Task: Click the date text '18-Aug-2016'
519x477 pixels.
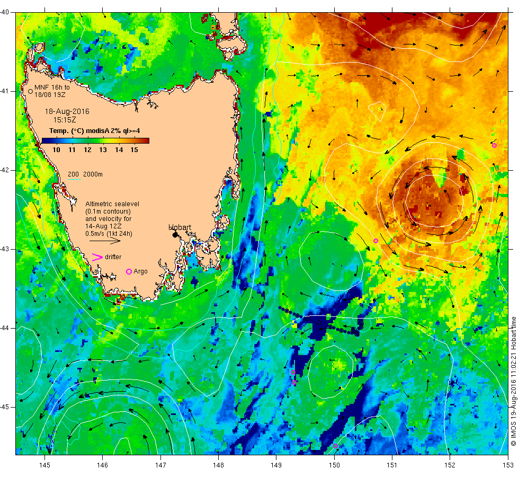Action: click(67, 111)
